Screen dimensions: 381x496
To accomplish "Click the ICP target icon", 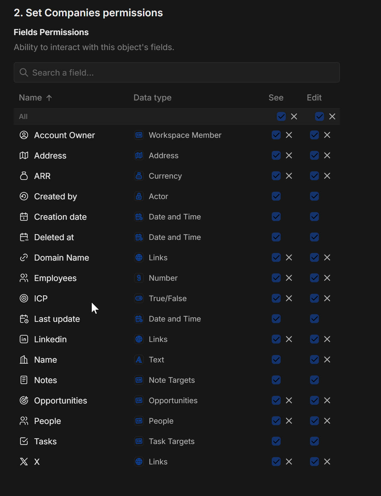I will 24,299.
